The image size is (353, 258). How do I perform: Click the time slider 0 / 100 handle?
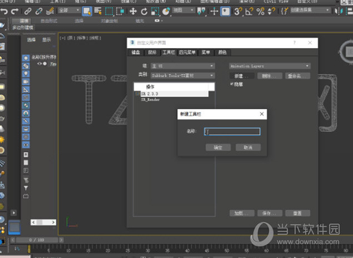36,240
